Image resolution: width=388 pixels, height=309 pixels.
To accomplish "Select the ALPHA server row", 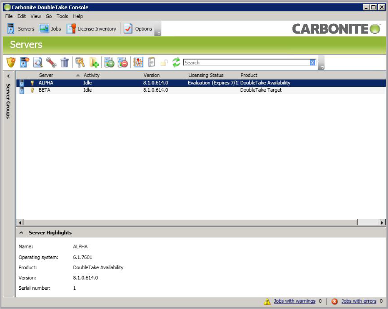I will pos(201,83).
